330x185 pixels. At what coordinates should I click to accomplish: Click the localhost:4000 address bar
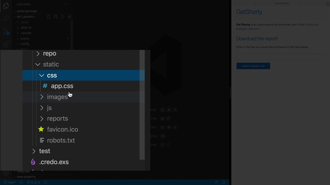coord(281,3)
